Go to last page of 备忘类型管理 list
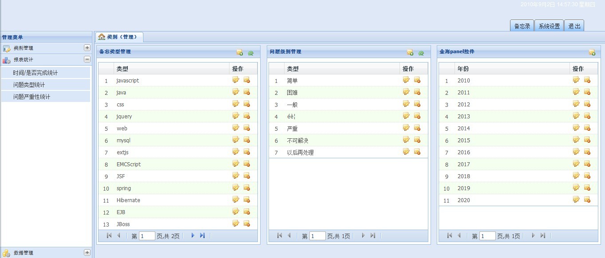Image resolution: width=605 pixels, height=258 pixels. (203, 235)
